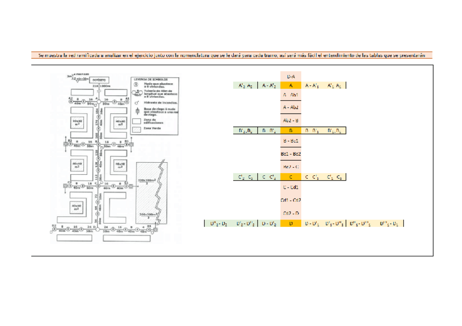The height and width of the screenshot is (326, 462).
Task: Click the orange header sentence starting 'Se muestra la red ramificada'
Action: click(x=232, y=55)
